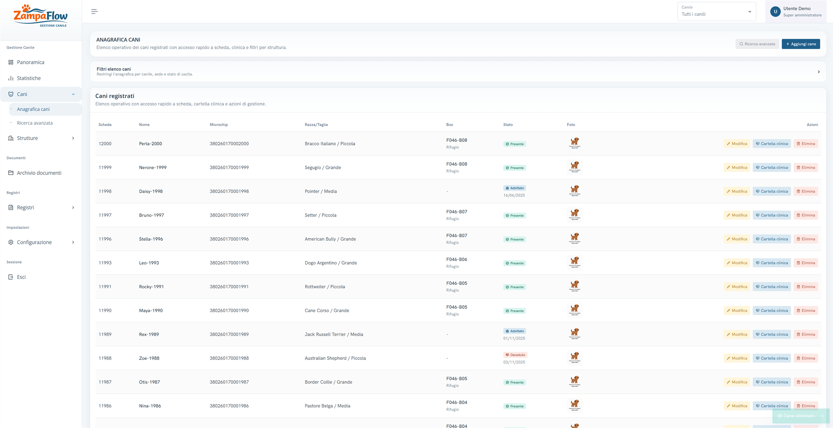Dismiss the Cane eliminato notification
833x428 pixels.
(x=822, y=416)
